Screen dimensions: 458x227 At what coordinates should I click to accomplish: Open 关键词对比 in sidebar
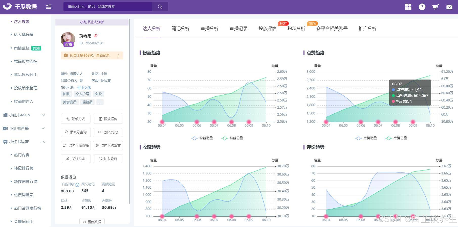coord(24,222)
